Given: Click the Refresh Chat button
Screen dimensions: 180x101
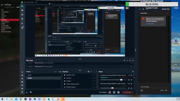Looking at the screenshot, I should click(x=166, y=9).
